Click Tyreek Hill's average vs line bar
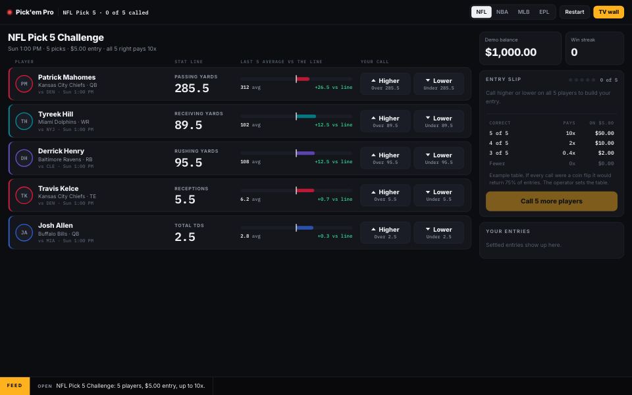Image resolution: width=632 pixels, height=395 pixels. click(x=296, y=117)
